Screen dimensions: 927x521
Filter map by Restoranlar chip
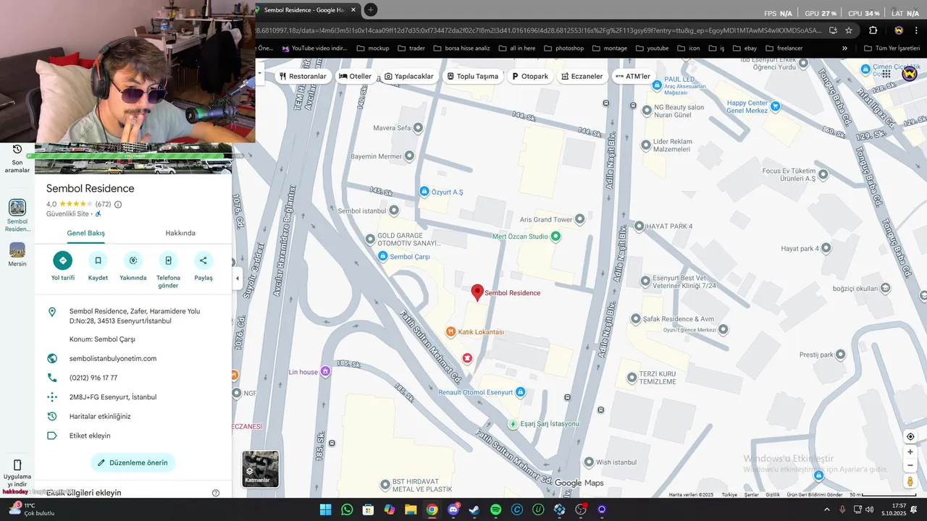[303, 76]
